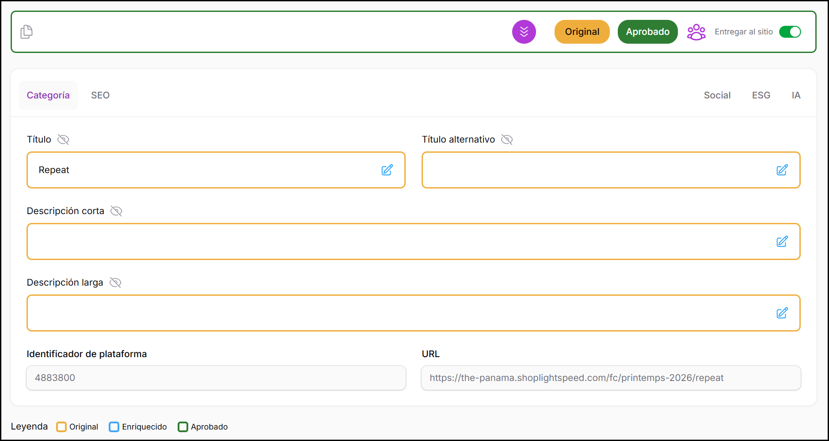Go to the IA tab

(796, 95)
